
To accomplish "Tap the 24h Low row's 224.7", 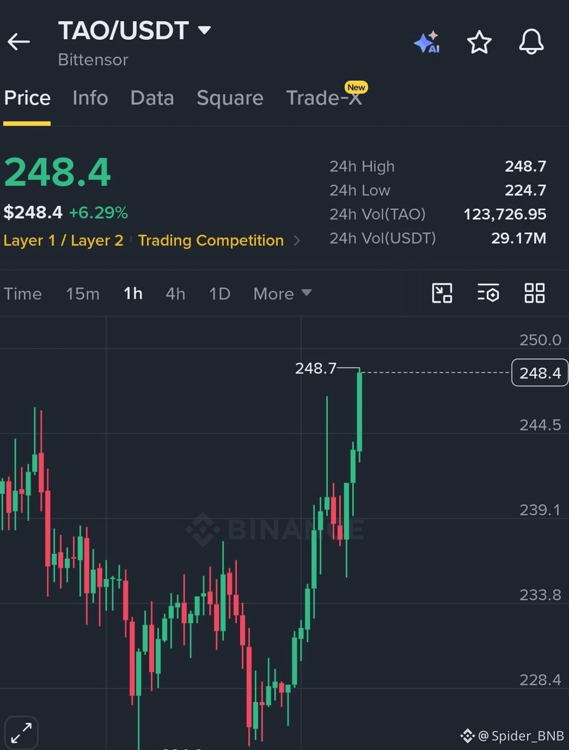I will click(525, 190).
